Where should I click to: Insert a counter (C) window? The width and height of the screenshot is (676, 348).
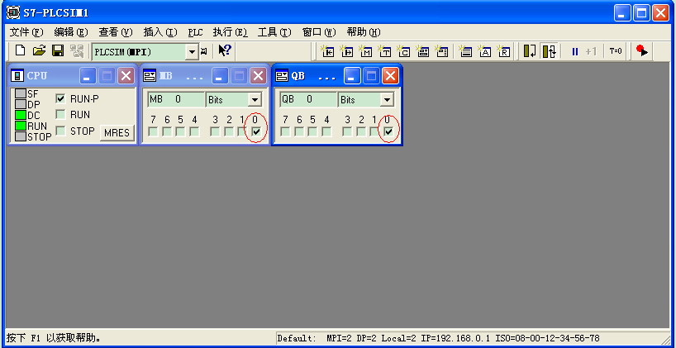tap(403, 51)
